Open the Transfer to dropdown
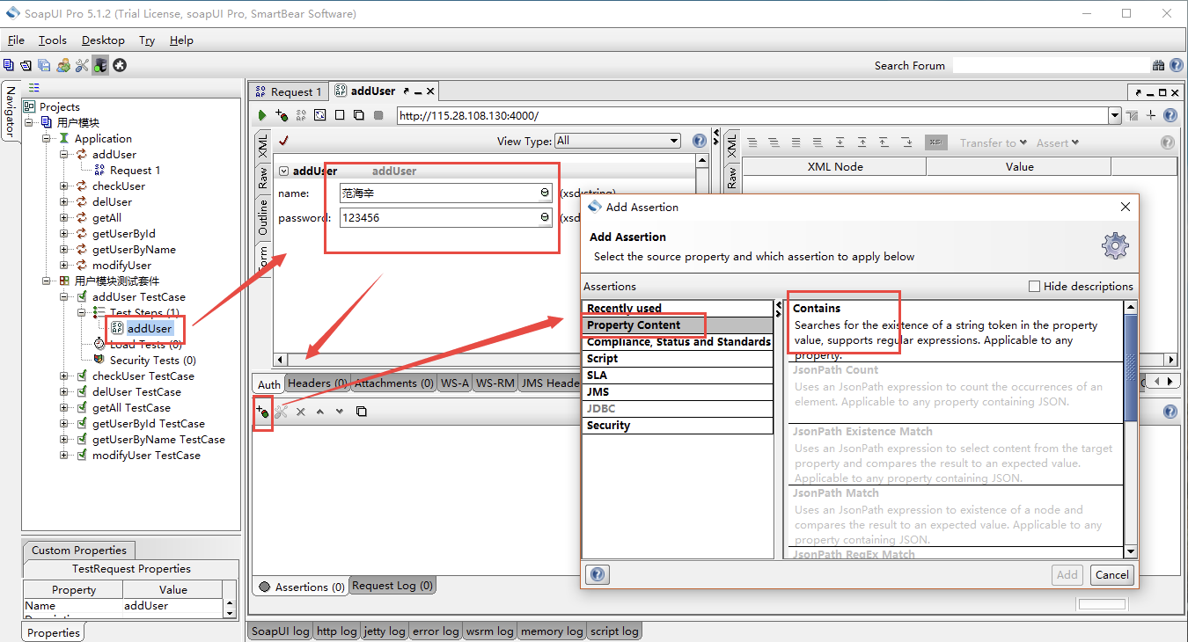The width and height of the screenshot is (1188, 642). pos(993,142)
